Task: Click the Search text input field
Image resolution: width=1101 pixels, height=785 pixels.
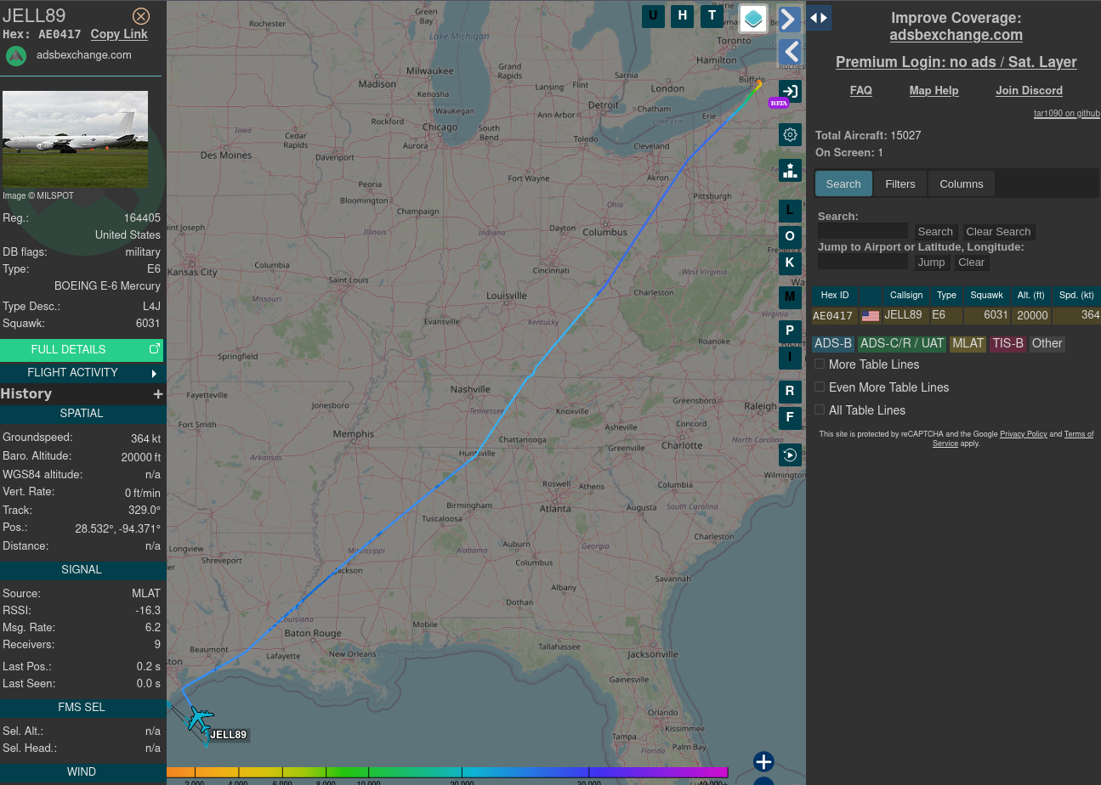Action: [x=863, y=231]
